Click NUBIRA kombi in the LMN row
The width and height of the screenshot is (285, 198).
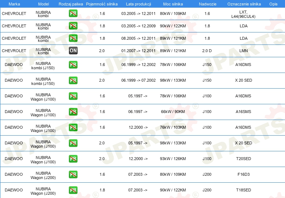pos(43,51)
